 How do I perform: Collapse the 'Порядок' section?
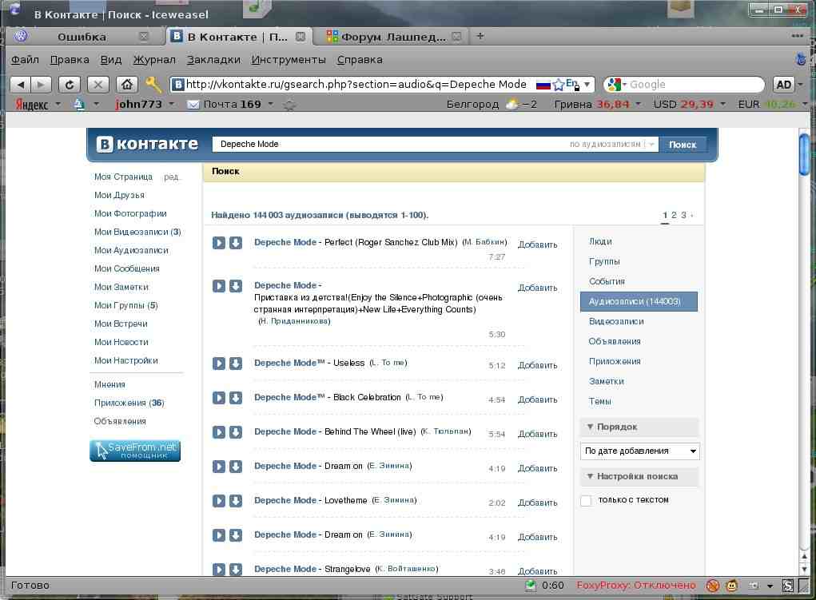pyautogui.click(x=639, y=427)
